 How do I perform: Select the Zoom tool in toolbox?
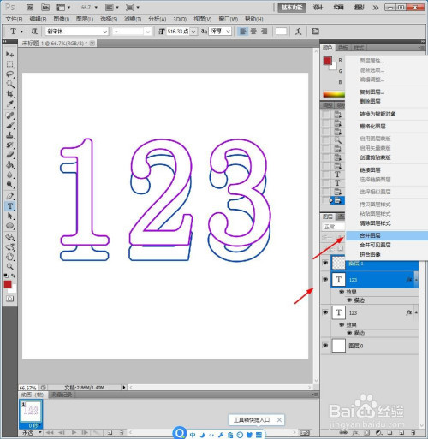pos(10,267)
